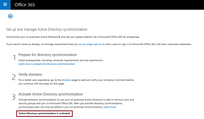Viewport: 204px width, 119px height.
Task: Click the large step number 1
Action: (x=14, y=57)
